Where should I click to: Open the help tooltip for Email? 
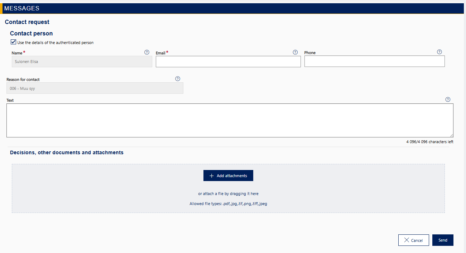[295, 52]
